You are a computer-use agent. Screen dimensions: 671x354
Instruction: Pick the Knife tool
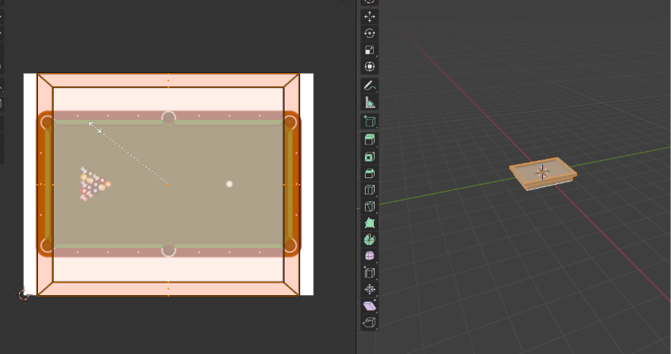[x=369, y=206]
